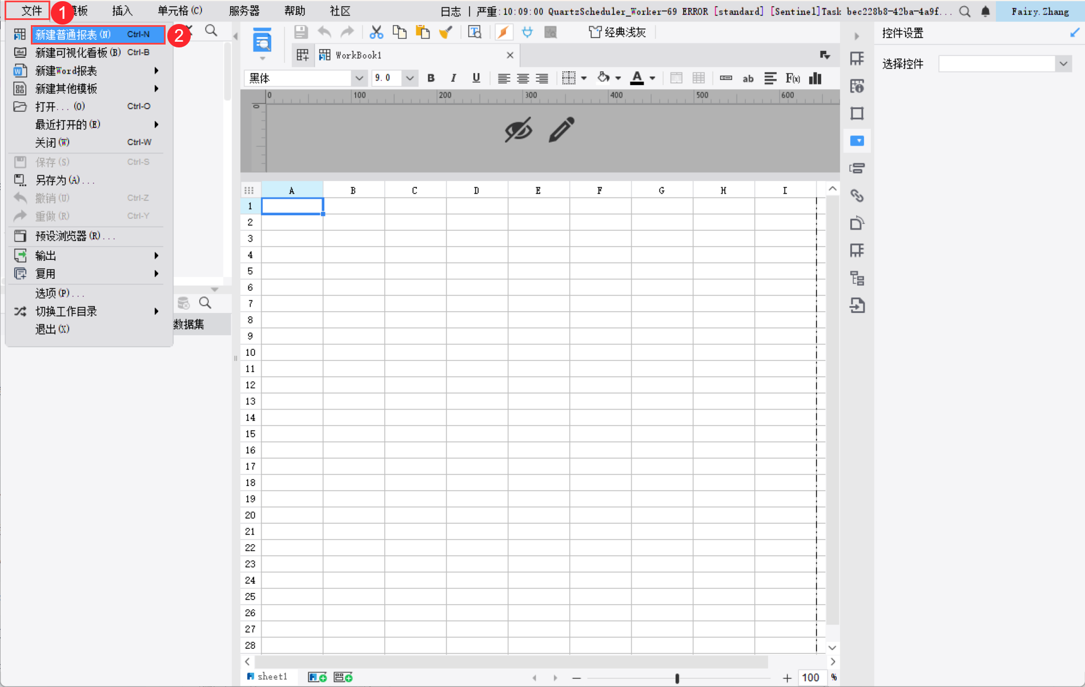This screenshot has width=1085, height=687.
Task: Toggle underline formatting
Action: (x=476, y=78)
